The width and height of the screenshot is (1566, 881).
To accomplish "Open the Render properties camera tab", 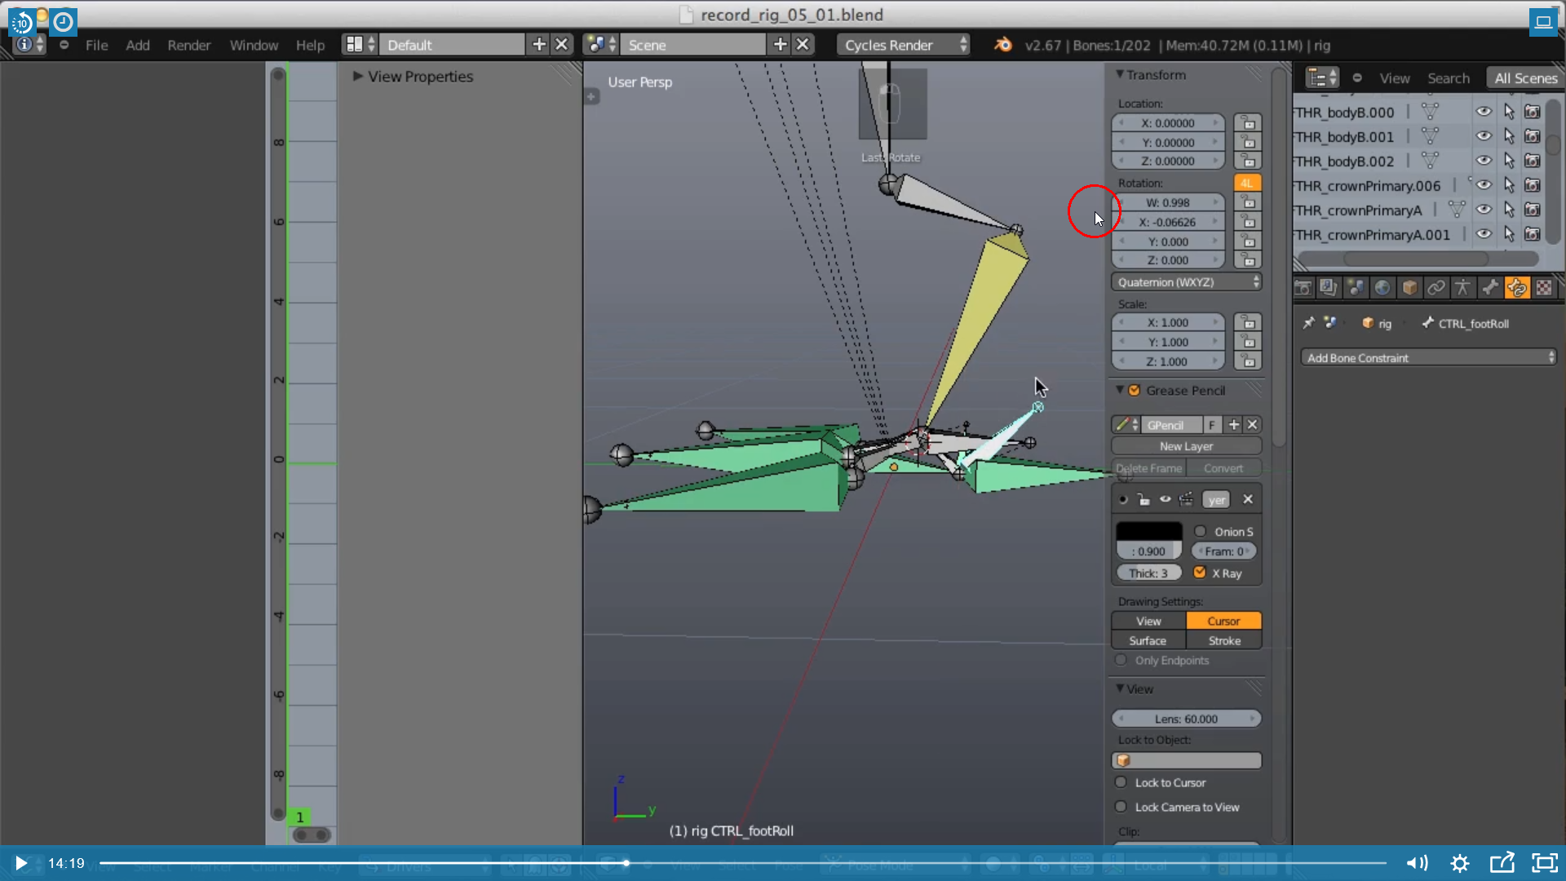I will [1303, 288].
